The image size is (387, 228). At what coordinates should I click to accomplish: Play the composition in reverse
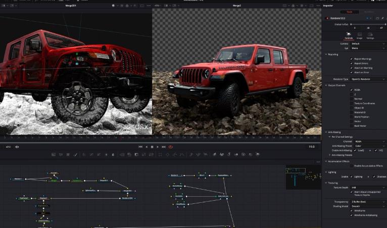[147, 147]
